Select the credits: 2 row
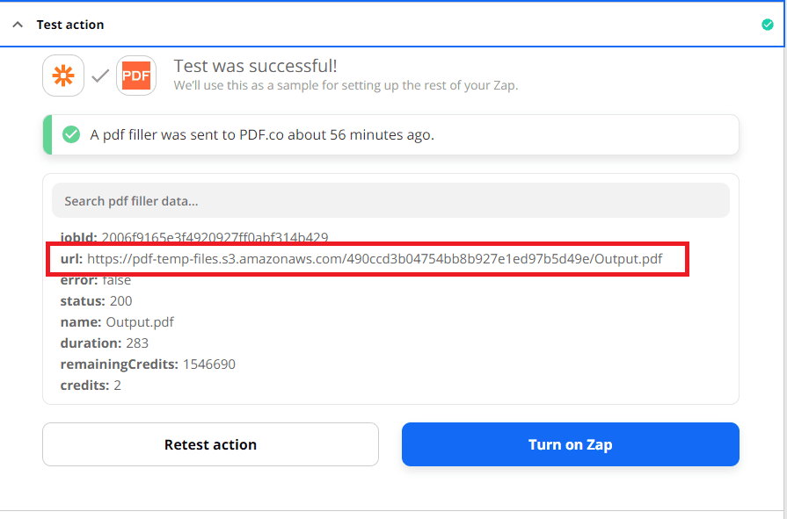 coord(90,386)
